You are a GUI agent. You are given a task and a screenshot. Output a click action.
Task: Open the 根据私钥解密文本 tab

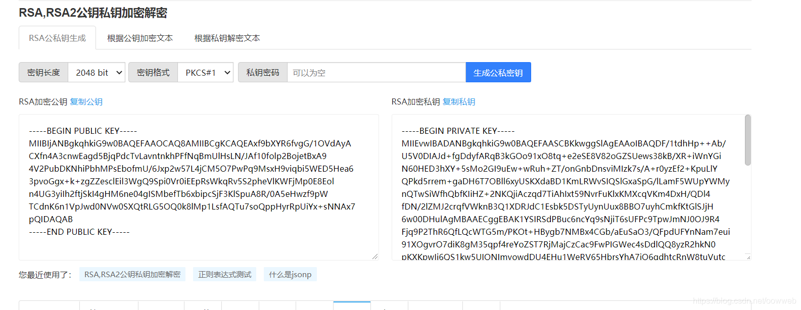coord(227,38)
